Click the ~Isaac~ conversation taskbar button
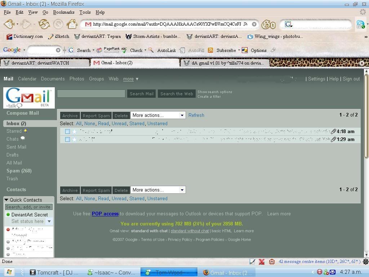369x277 pixels. point(111,273)
